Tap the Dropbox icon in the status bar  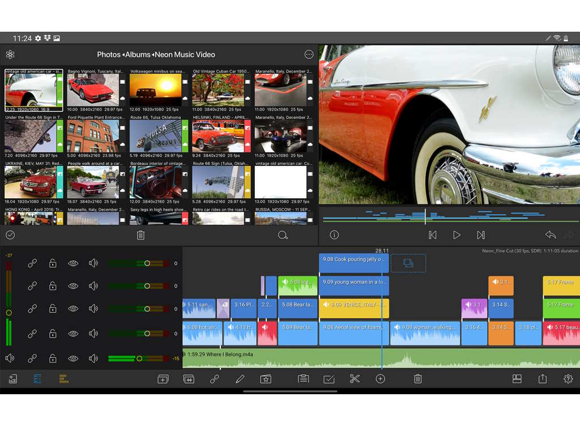point(48,38)
